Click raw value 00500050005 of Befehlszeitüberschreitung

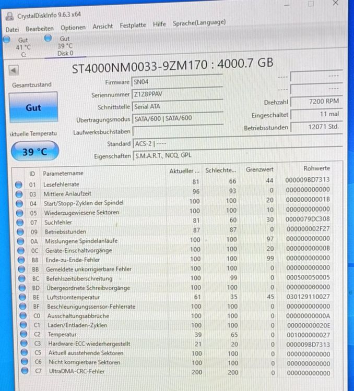pyautogui.click(x=308, y=277)
